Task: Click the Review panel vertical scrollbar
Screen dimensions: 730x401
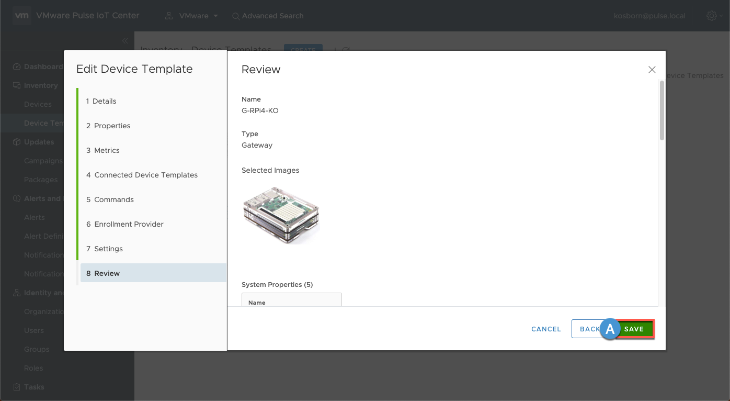Action: click(662, 110)
